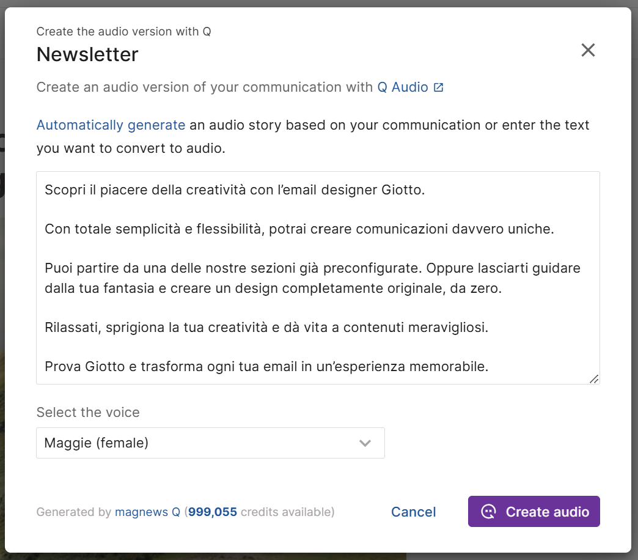Viewport: 638px width, 560px height.
Task: Open the Q Audio link
Action: pos(403,87)
